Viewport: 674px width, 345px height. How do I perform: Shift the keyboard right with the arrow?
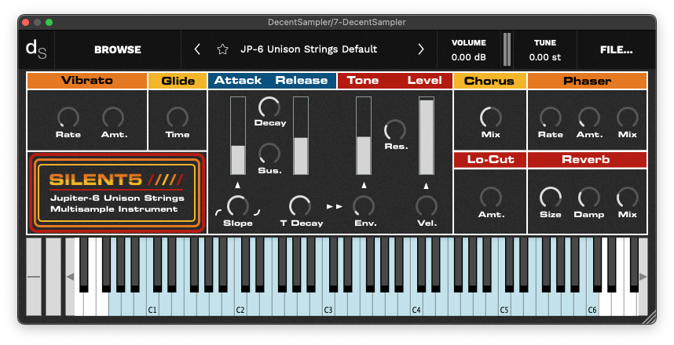[643, 277]
